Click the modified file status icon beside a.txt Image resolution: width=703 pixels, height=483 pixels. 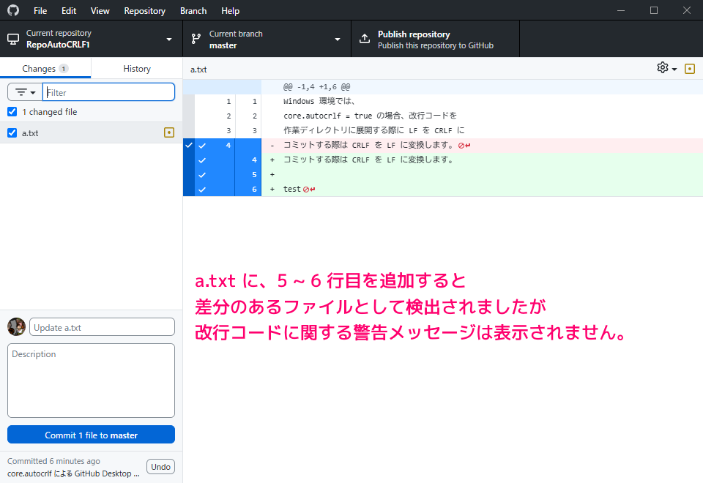(169, 132)
